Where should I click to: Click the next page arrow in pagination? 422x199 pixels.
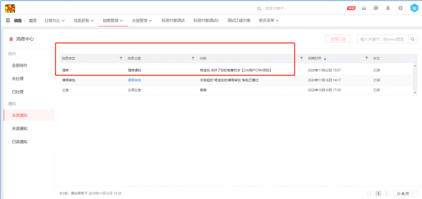coord(386,193)
